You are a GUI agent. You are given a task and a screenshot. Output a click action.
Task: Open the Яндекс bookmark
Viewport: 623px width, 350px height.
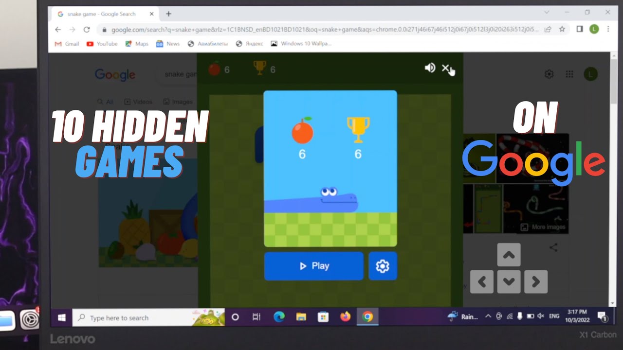click(x=249, y=44)
